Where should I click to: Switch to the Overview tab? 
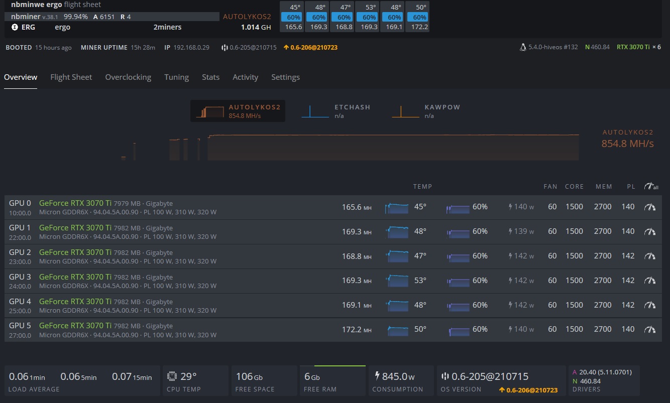click(x=21, y=77)
